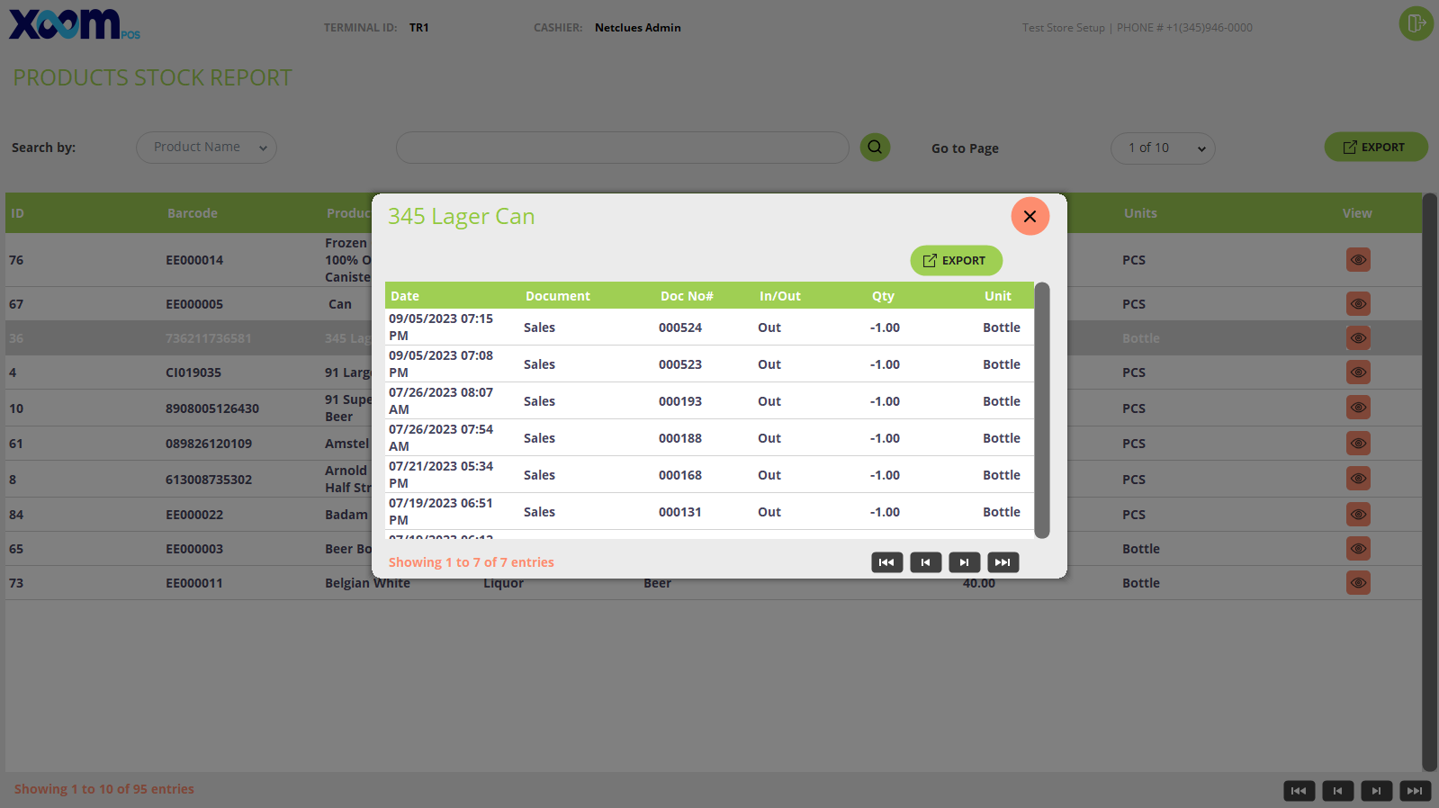Click the logout icon in top right
Screen dimensions: 1439x808
(x=1416, y=23)
